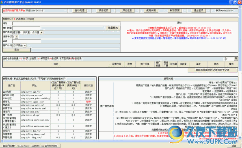Click the 操作 column header
Screen dimensions: 242x148
pyautogui.click(x=231, y=64)
